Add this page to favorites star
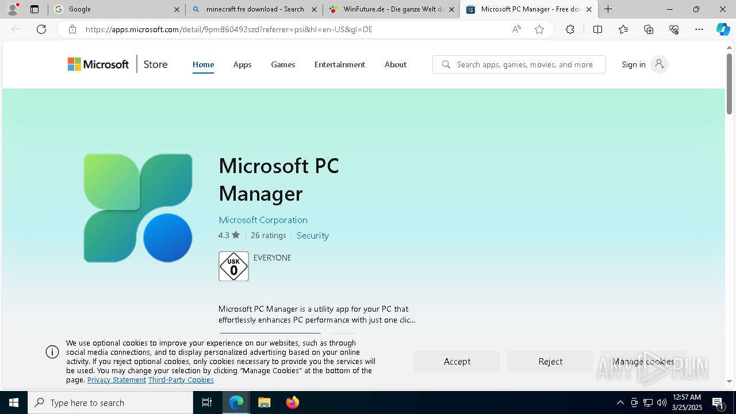Image resolution: width=736 pixels, height=414 pixels. [539, 29]
